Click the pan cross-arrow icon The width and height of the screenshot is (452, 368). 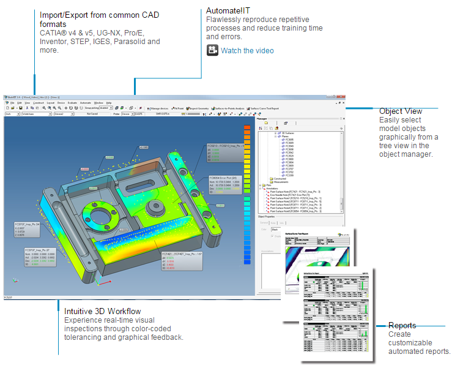point(65,108)
